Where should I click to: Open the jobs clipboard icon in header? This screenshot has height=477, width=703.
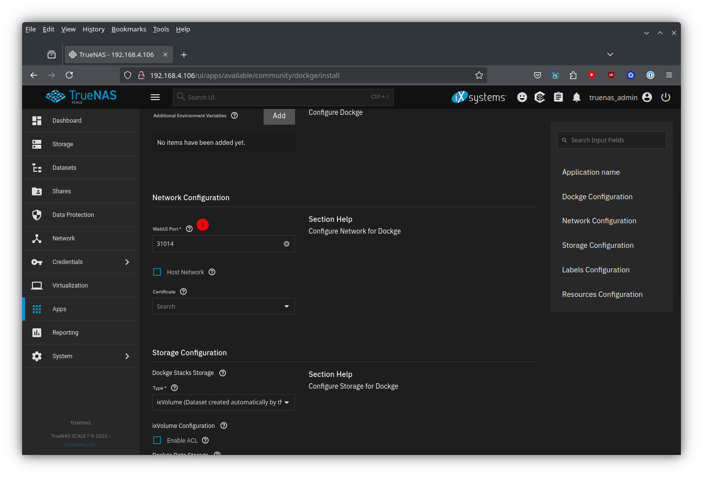pyautogui.click(x=558, y=97)
